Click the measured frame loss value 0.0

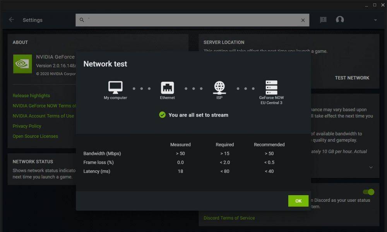[x=180, y=162]
